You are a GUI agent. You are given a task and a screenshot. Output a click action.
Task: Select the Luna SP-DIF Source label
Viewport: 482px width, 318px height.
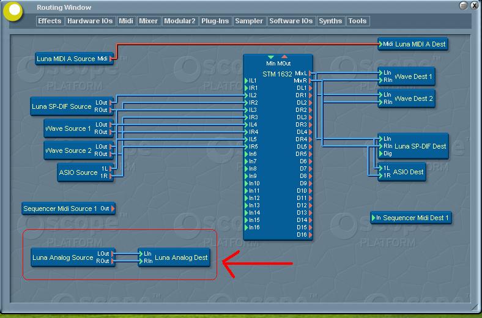point(62,106)
